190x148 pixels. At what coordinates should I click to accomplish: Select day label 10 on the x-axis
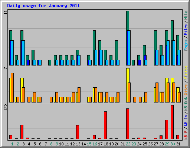(61, 144)
